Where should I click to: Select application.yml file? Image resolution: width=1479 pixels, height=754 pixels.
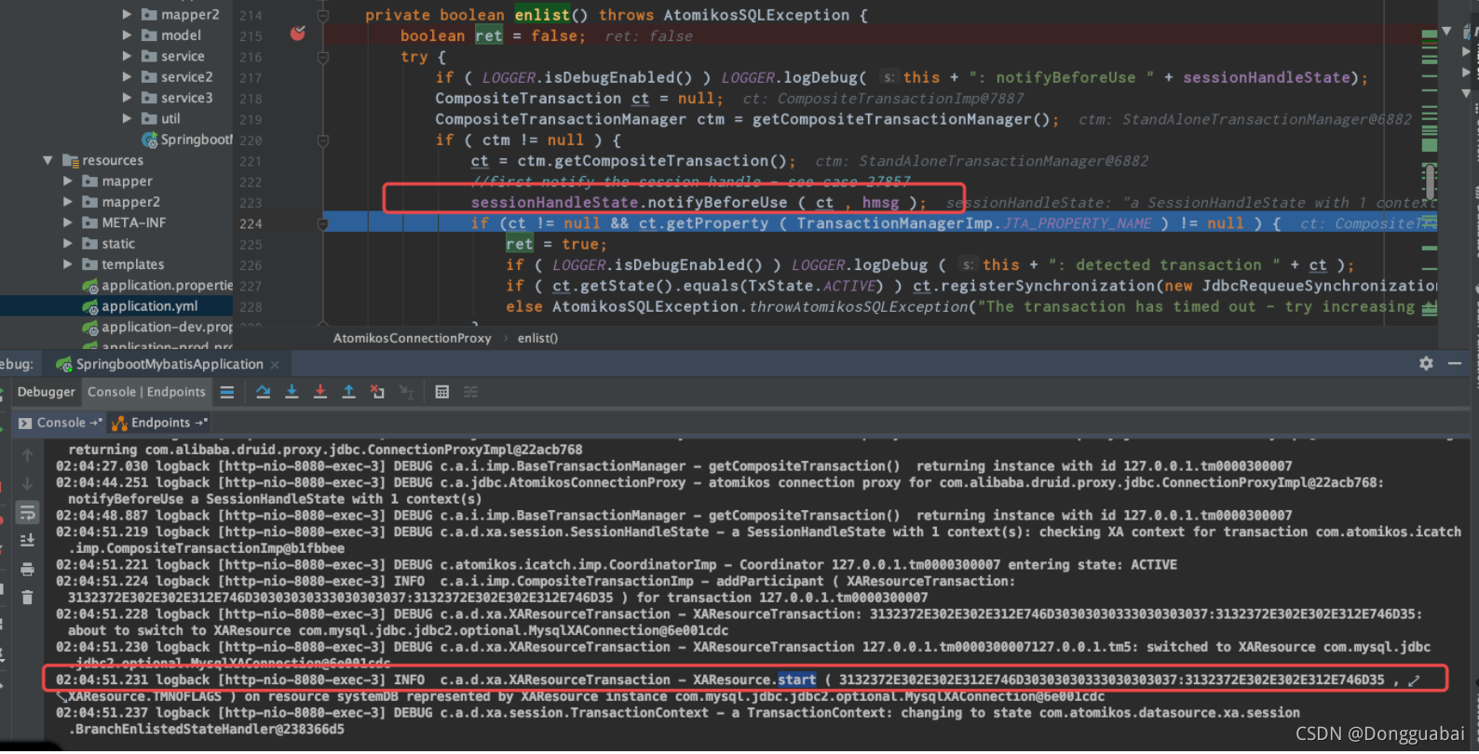tap(149, 306)
